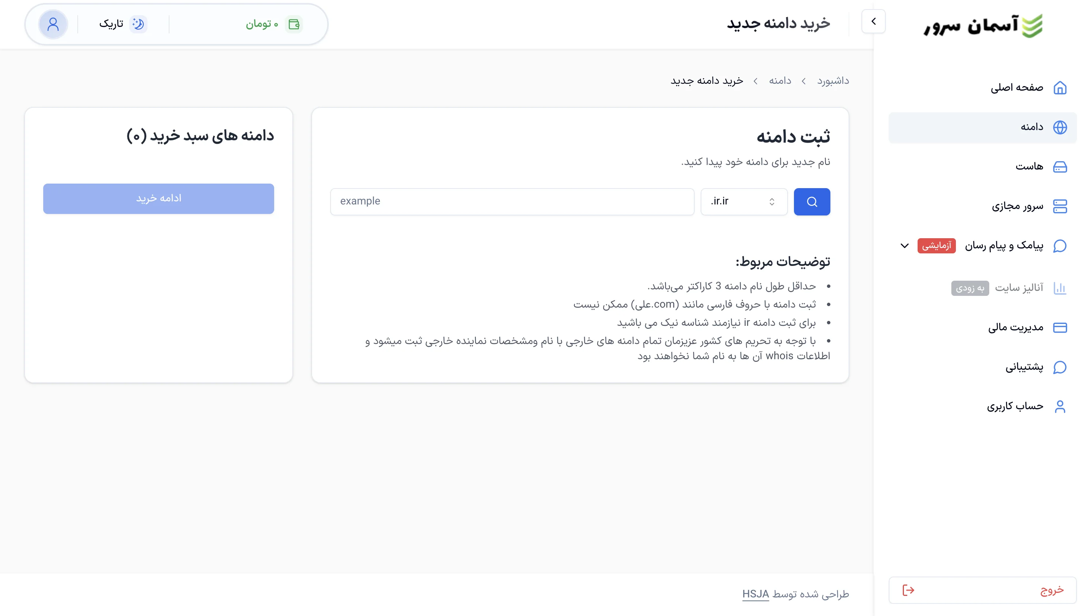Click the logout arrow icon

pos(908,590)
